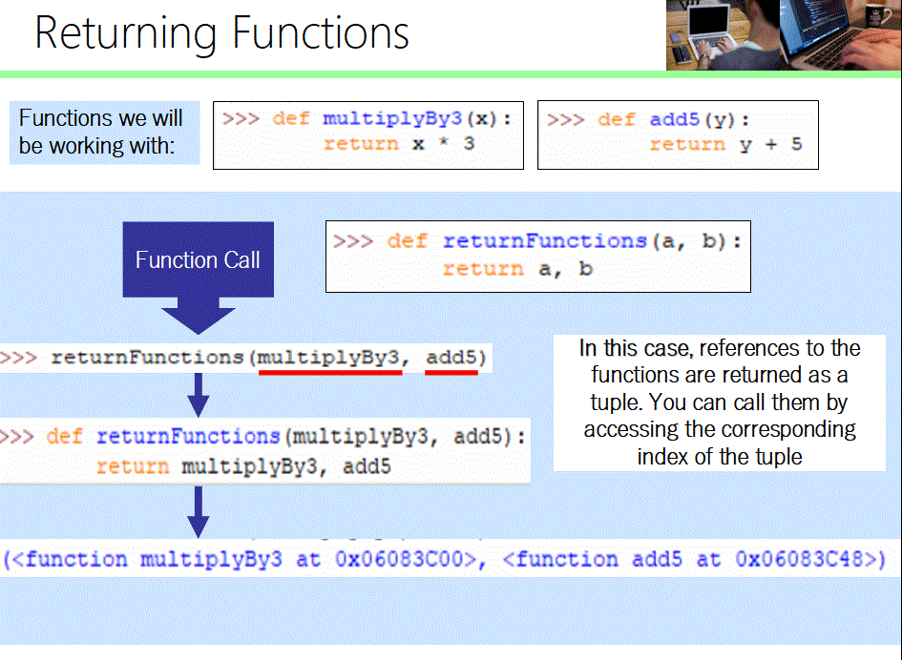
Task: Click the 'return y + 5' code line
Action: (x=725, y=144)
